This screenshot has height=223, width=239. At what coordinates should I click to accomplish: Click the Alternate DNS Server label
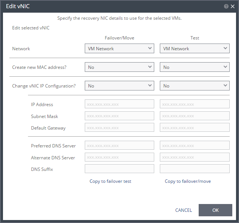click(53, 158)
